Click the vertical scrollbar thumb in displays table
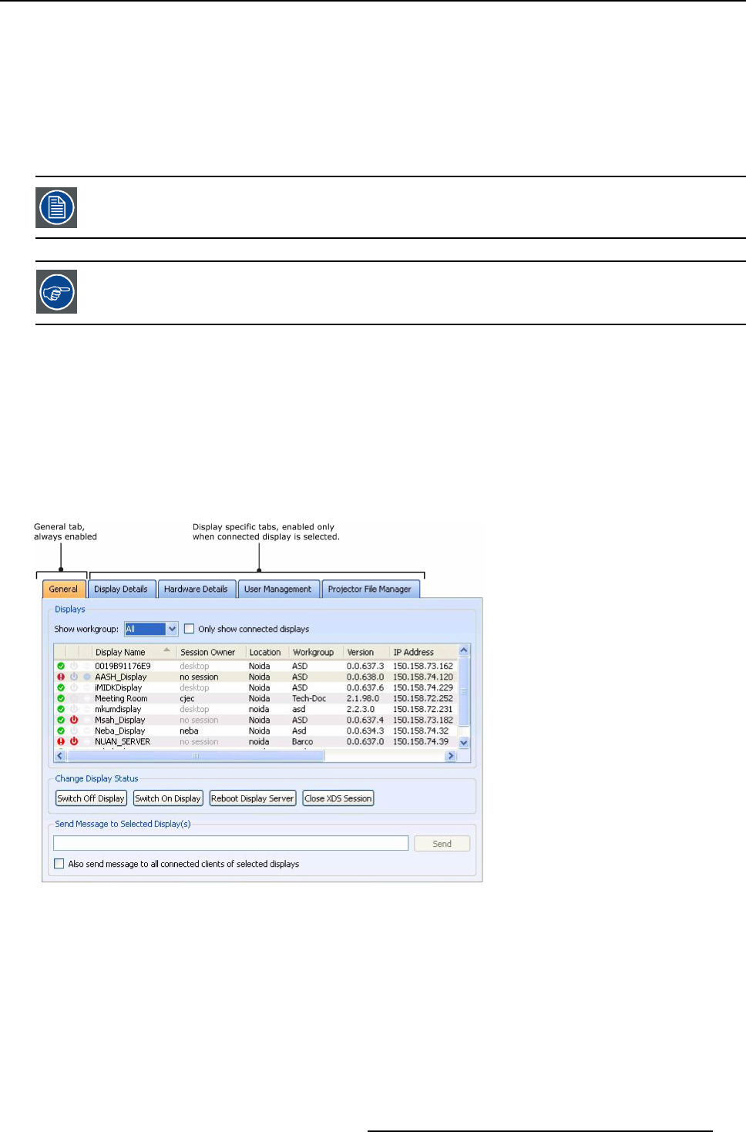 coord(464,691)
